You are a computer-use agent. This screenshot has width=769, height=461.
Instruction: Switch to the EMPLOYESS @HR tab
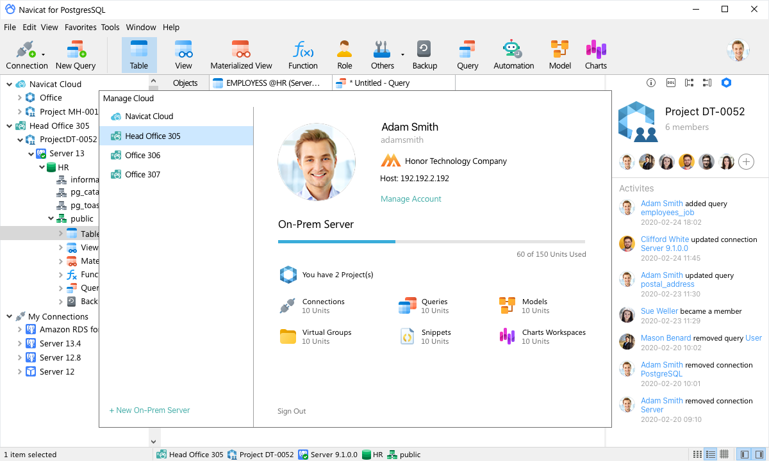point(270,83)
